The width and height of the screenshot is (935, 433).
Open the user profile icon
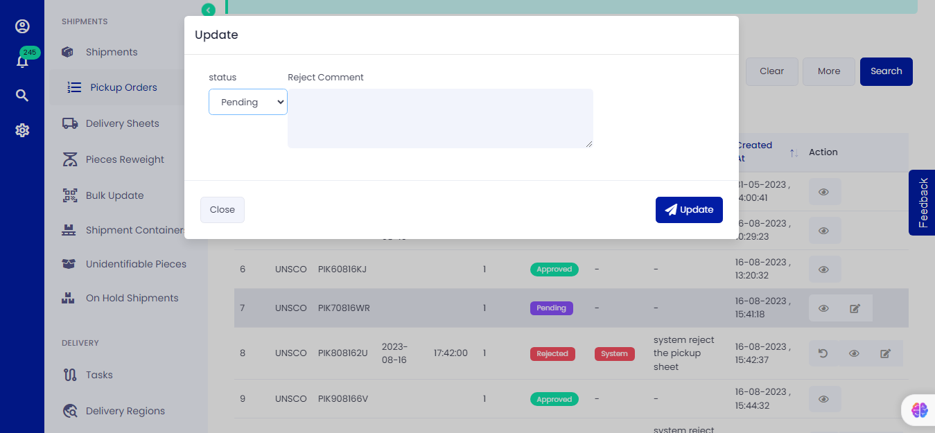tap(22, 26)
